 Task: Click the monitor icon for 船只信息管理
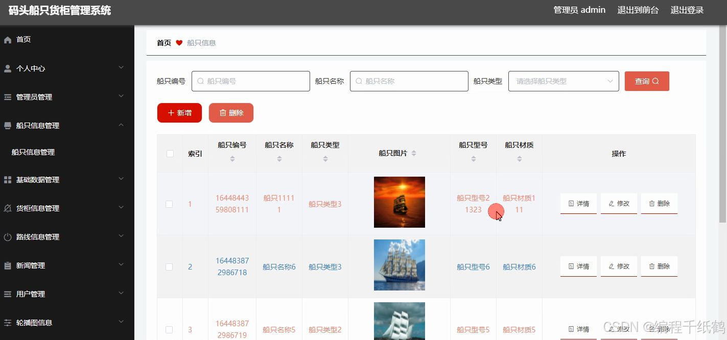tap(8, 126)
